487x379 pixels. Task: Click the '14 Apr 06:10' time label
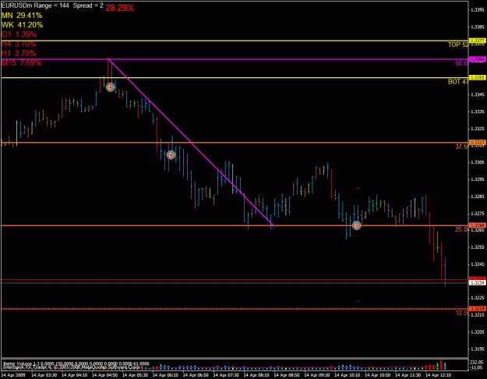pyautogui.click(x=165, y=375)
